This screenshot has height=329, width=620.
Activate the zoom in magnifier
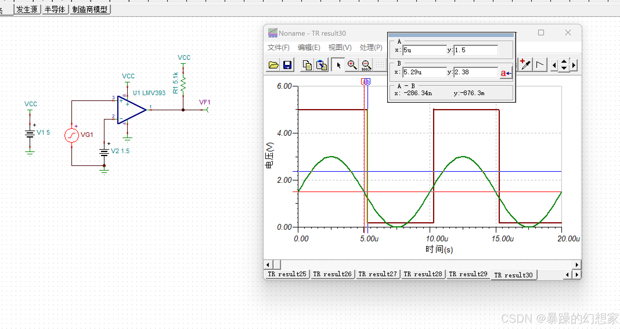pyautogui.click(x=352, y=65)
